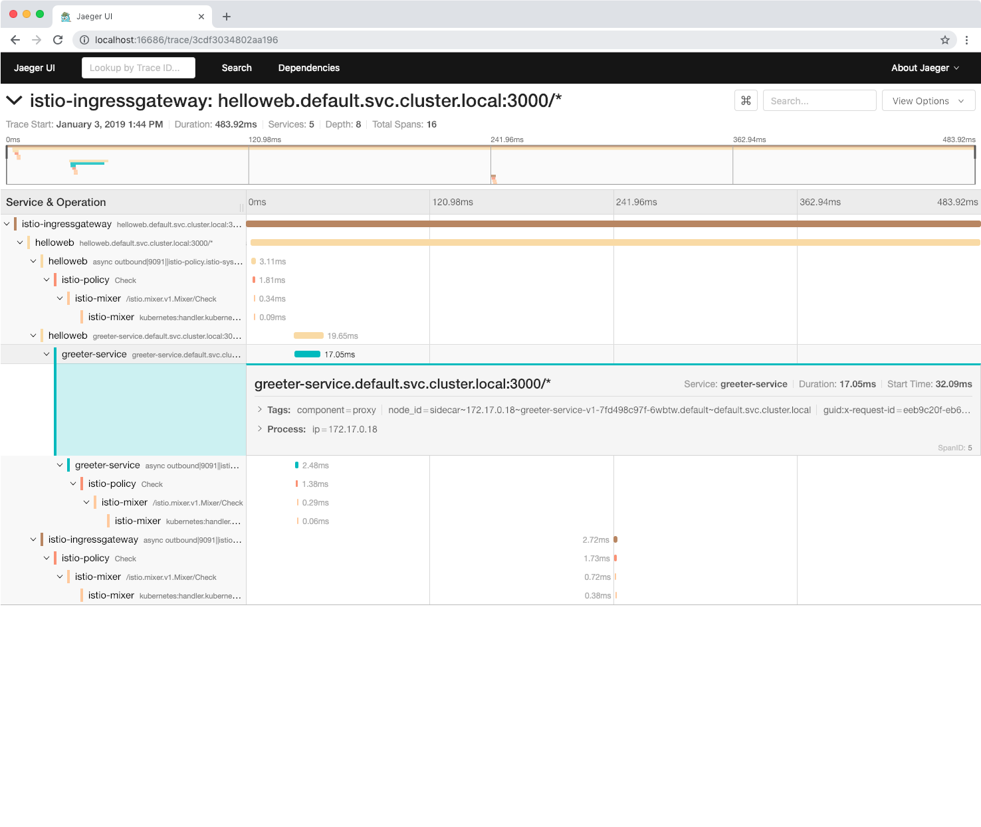Collapse the istio-policy Check span of 1.73ms
The height and width of the screenshot is (827, 981).
[47, 558]
